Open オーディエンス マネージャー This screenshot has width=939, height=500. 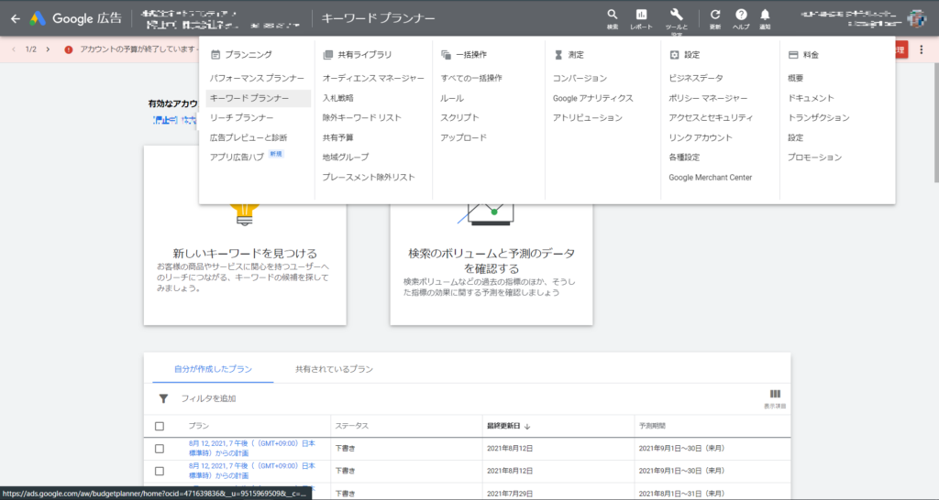(x=373, y=79)
